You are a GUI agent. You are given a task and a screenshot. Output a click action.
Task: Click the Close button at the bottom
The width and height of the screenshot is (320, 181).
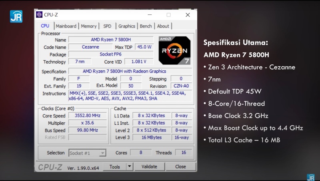pos(181,167)
